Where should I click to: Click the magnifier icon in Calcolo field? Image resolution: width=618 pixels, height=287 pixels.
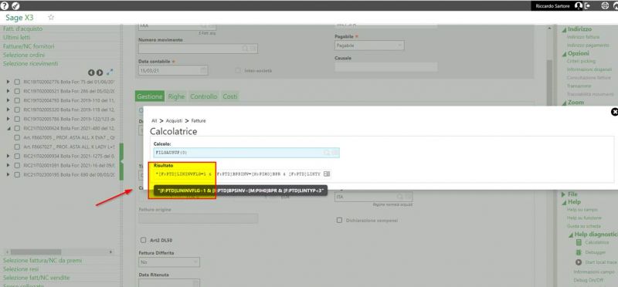click(326, 153)
